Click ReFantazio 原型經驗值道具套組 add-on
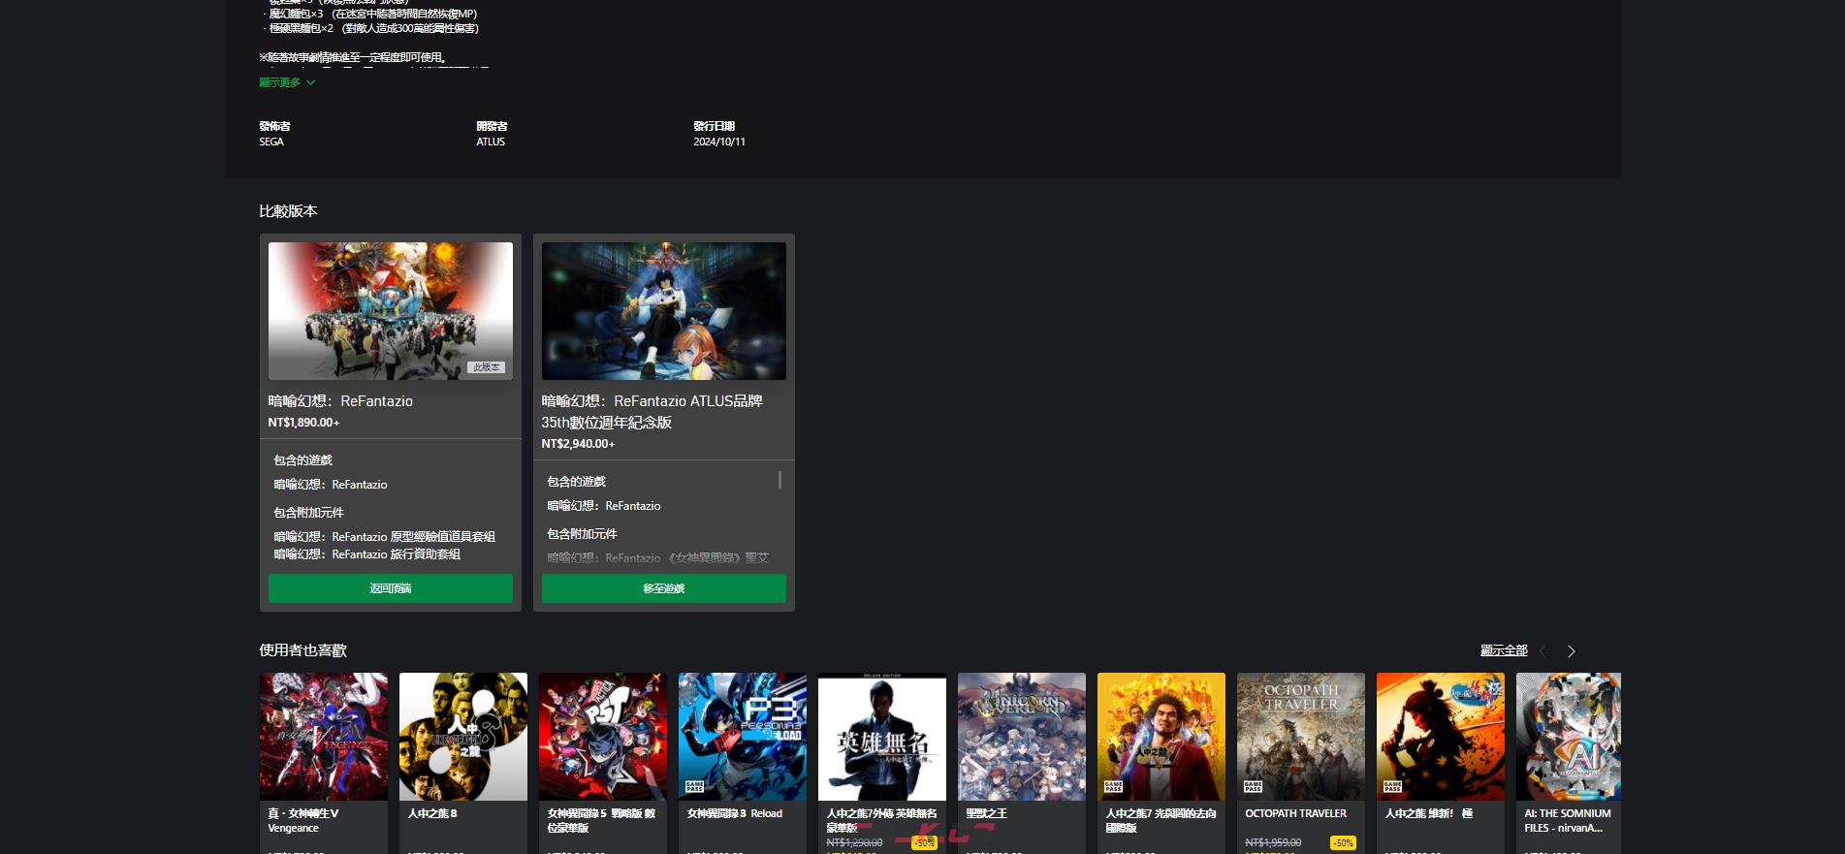This screenshot has width=1845, height=854. pos(385,537)
